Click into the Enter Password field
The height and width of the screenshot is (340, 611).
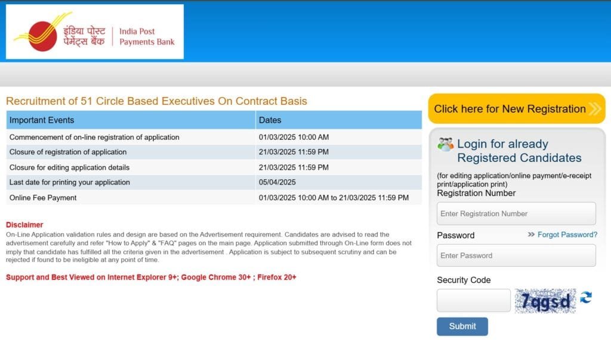coord(516,255)
